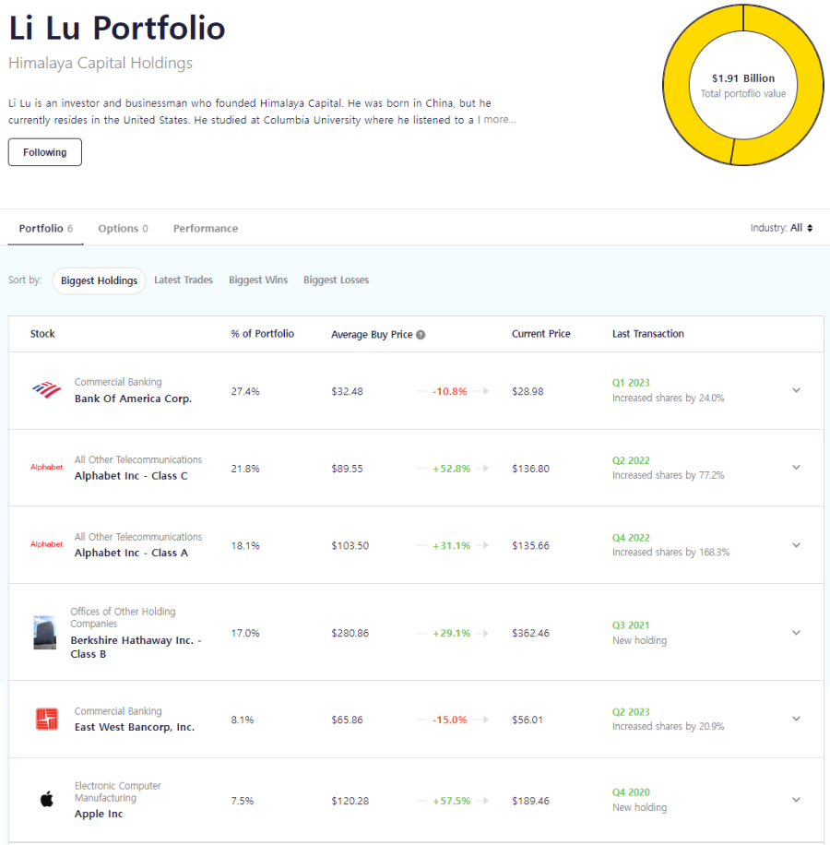Expand the Berkshire Hathaway Class B row chevron
This screenshot has width=830, height=845.
tap(796, 633)
